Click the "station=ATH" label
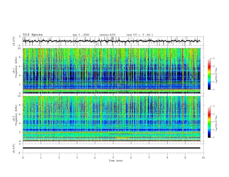The width and height of the screenshot is (229, 177). [x=107, y=35]
